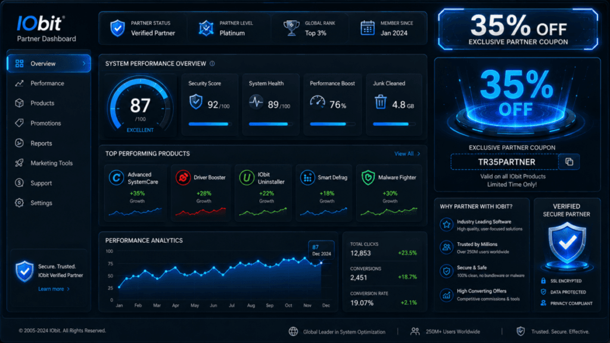Click the Privacy Compliant person icon
The height and width of the screenshot is (343, 610).
pos(543,303)
